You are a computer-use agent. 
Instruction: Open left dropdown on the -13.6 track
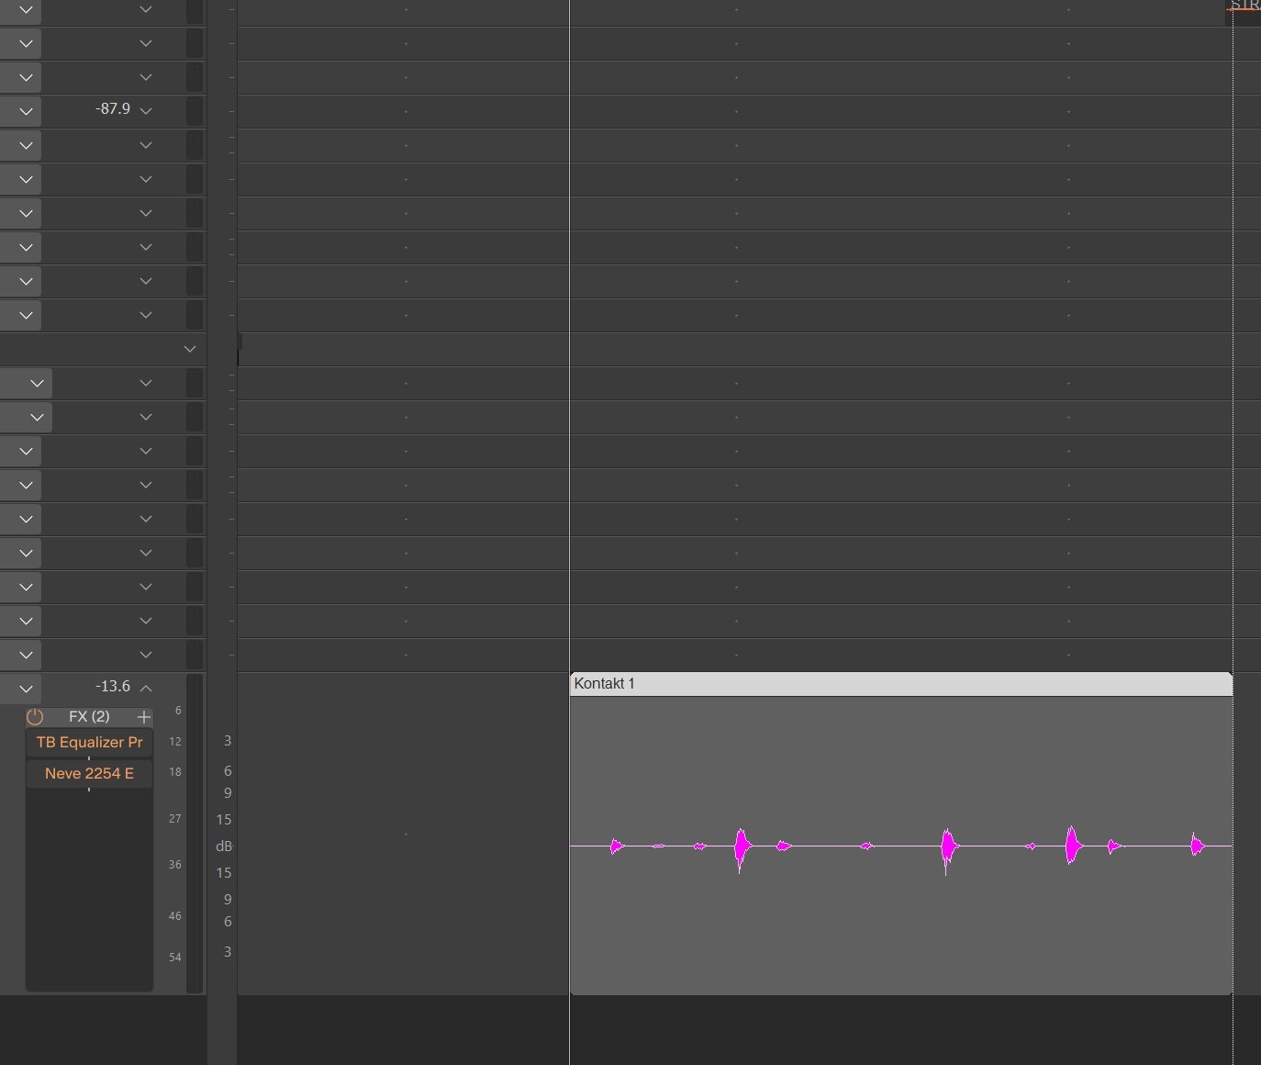click(x=26, y=689)
